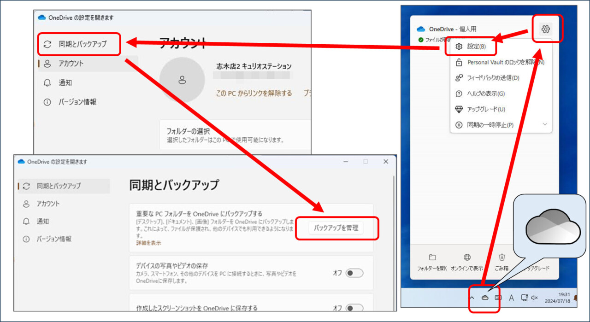Close the lower OneDrive settings window

pos(386,162)
